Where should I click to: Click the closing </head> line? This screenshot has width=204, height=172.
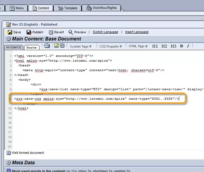(x=21, y=75)
